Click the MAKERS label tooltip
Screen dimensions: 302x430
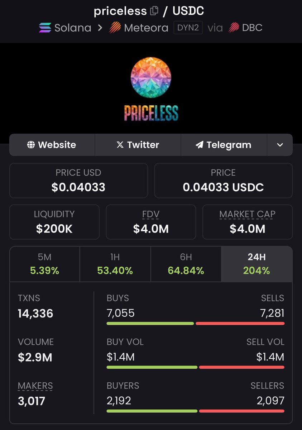[35, 386]
